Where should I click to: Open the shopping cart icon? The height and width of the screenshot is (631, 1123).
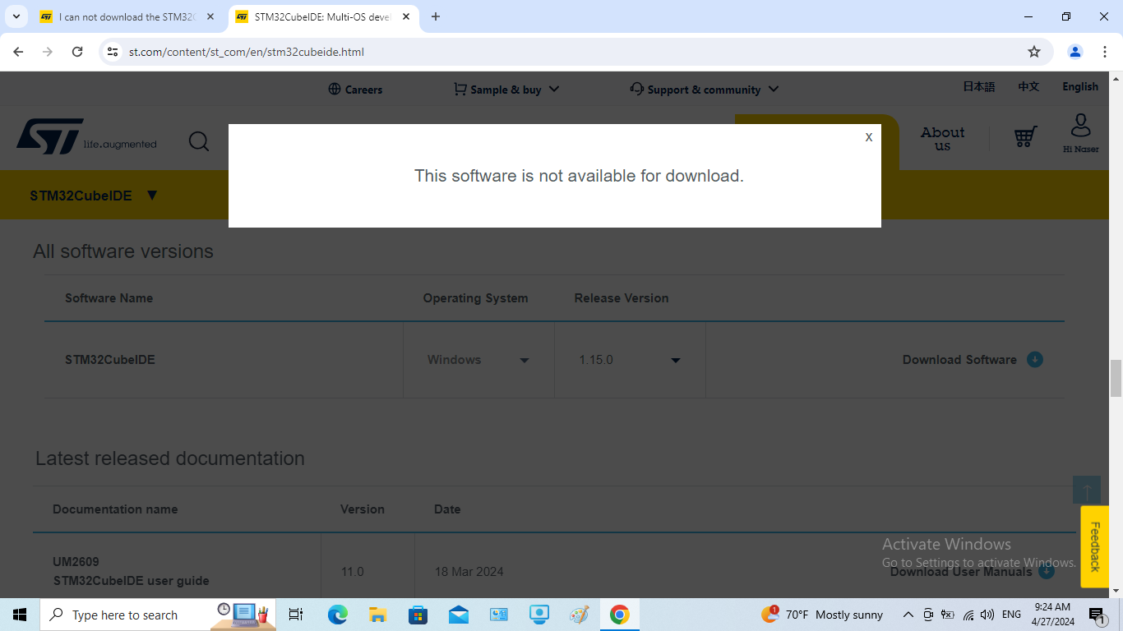(1024, 137)
